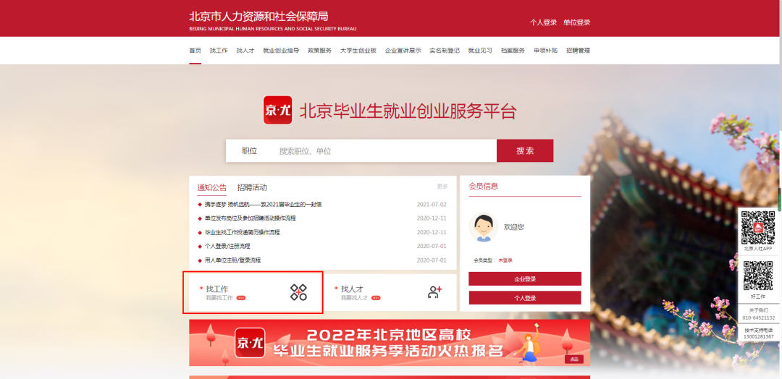Open notice 毕业生找工作投递简历操作流程
This screenshot has width=782, height=379.
coord(242,232)
